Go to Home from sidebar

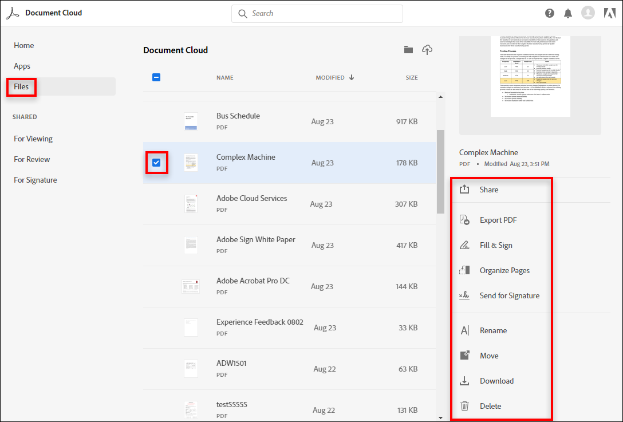(23, 45)
